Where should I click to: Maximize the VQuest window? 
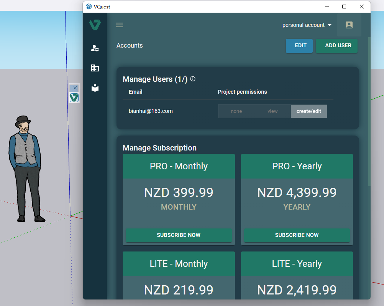coord(344,7)
